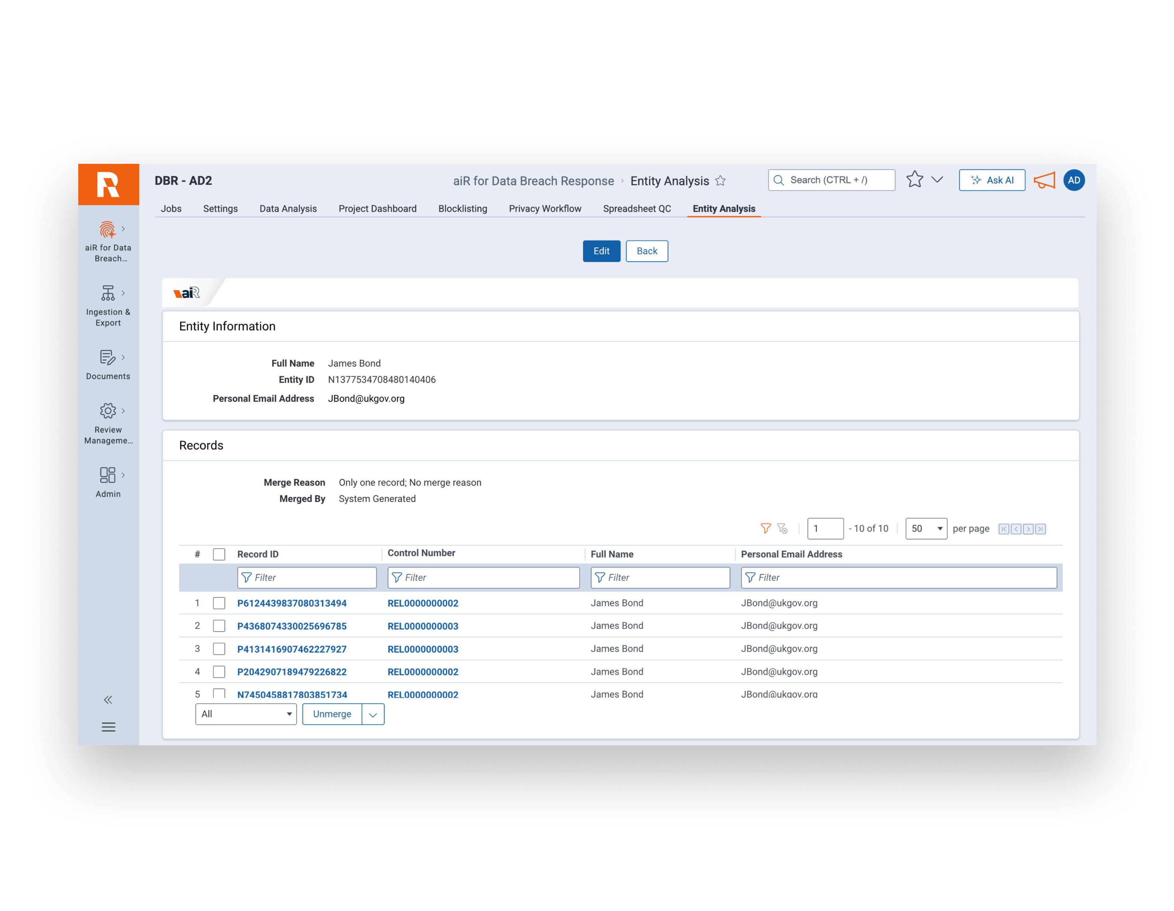The width and height of the screenshot is (1174, 911).
Task: Open the Spreadsheet QC tab
Action: click(x=636, y=209)
